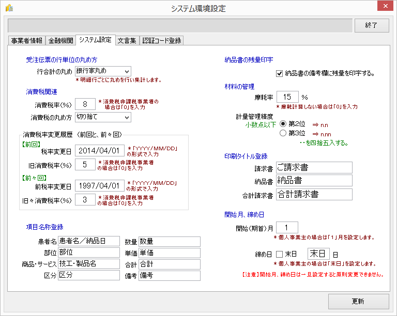
Task: Check the 末日 checkbox for 締め日
Action: tap(279, 254)
